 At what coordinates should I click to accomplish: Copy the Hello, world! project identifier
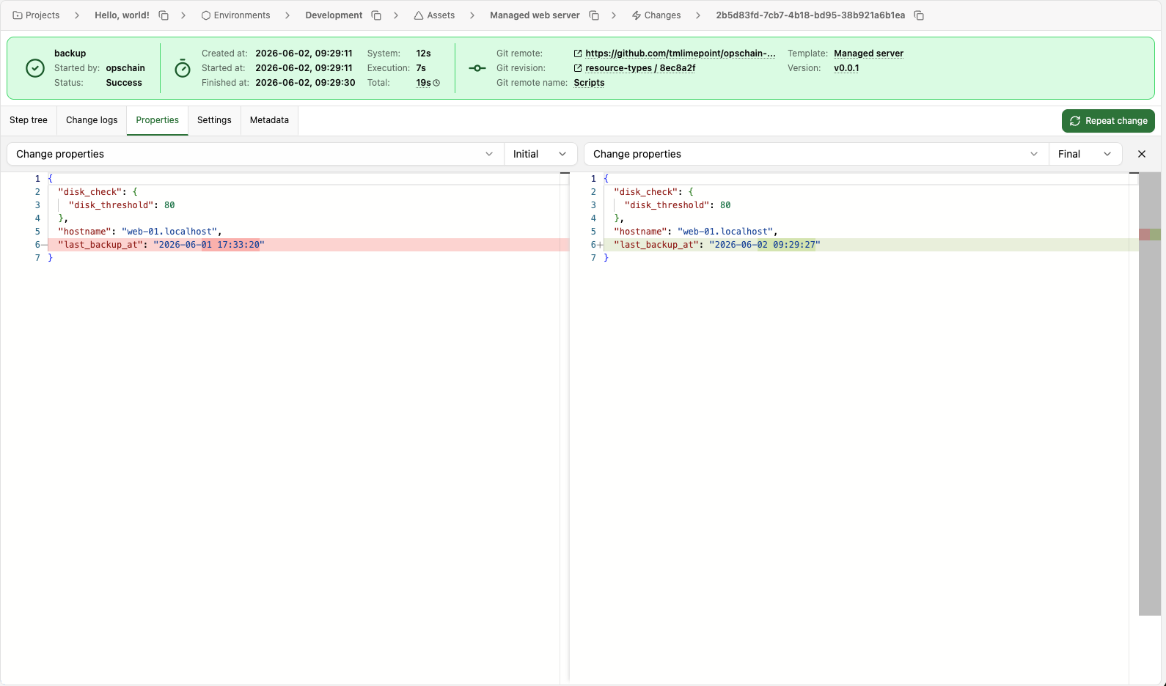click(164, 15)
